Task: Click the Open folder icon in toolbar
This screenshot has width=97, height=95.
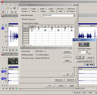Action: click(x=8, y=8)
